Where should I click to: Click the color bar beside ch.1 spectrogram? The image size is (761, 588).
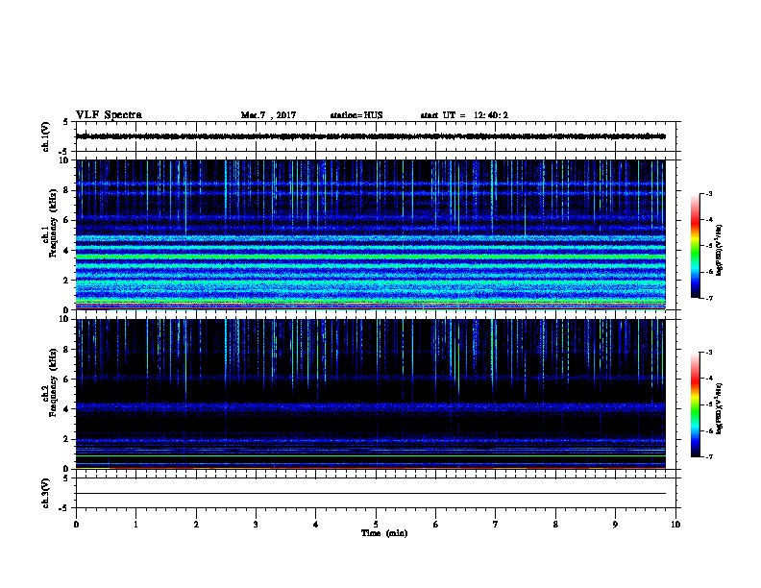[x=696, y=246]
